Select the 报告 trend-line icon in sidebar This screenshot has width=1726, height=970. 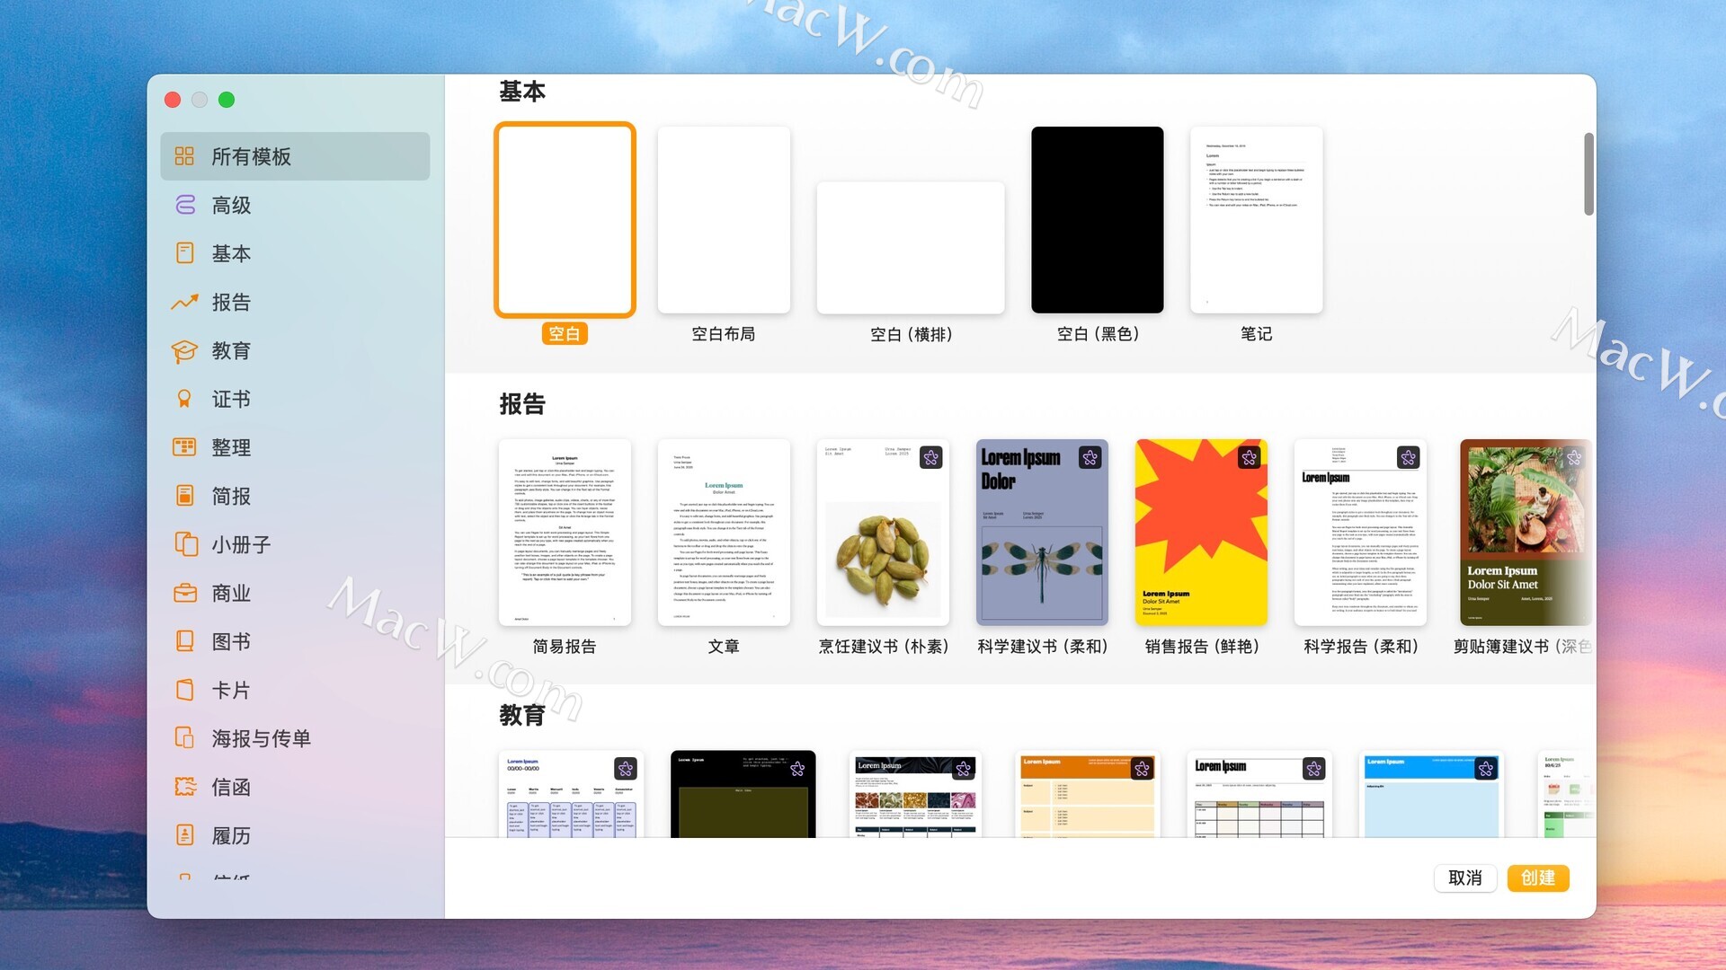(185, 302)
